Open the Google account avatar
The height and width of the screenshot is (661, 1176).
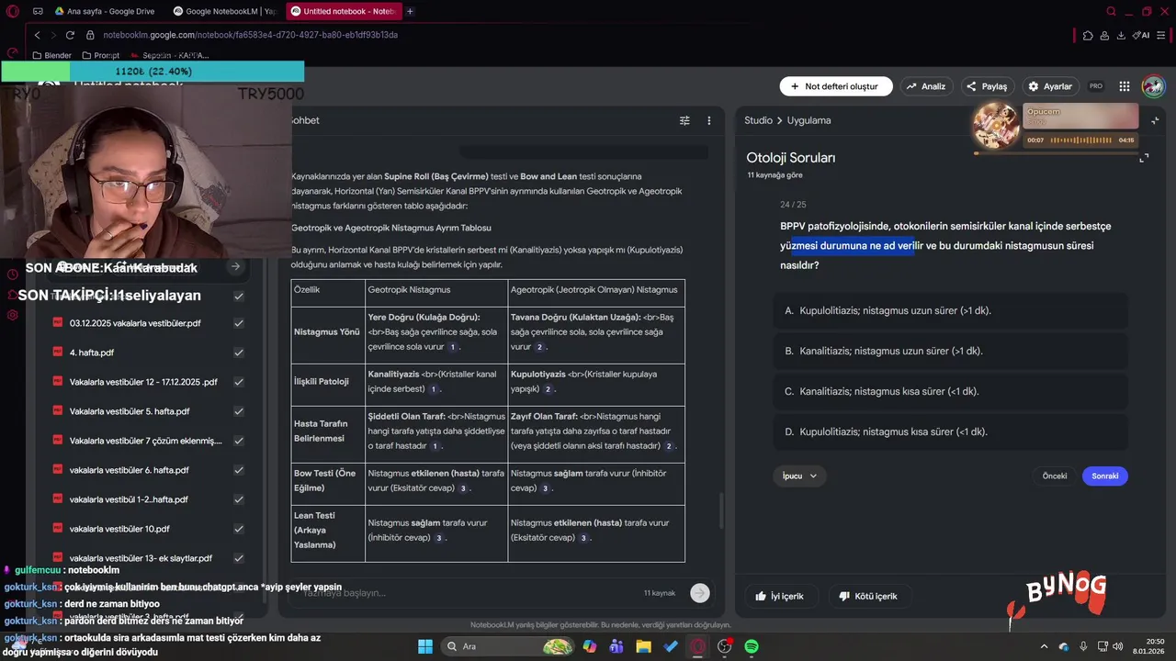[1153, 86]
